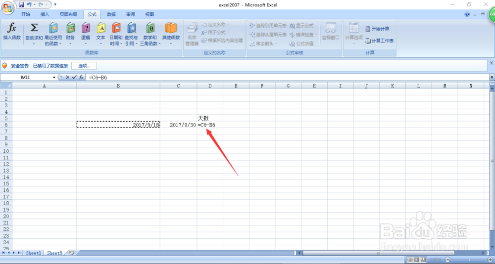Click Trace Dependents (追踪从属单元格)
The height and width of the screenshot is (264, 495).
click(268, 35)
